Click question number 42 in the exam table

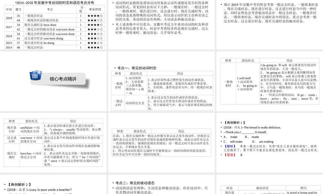click(18, 29)
